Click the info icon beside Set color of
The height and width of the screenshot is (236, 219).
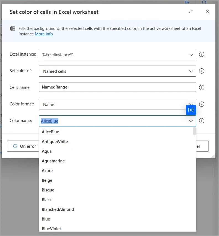(202, 71)
